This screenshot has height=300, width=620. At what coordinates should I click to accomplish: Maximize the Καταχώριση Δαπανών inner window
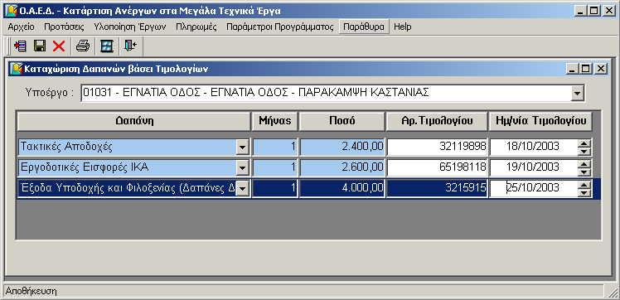coord(585,69)
